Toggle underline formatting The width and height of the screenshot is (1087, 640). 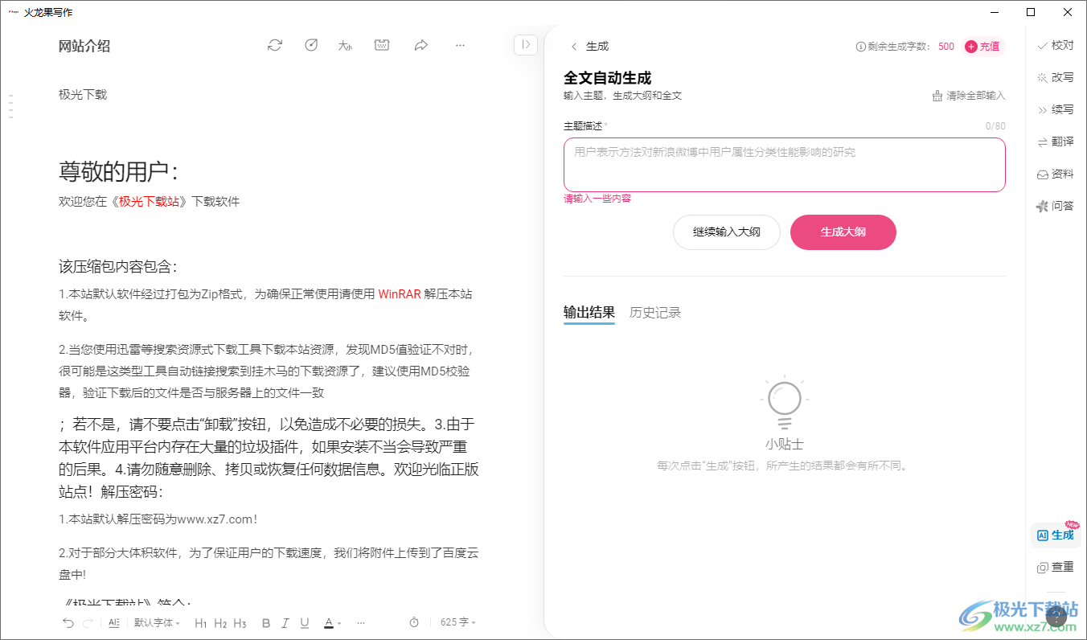click(x=305, y=623)
